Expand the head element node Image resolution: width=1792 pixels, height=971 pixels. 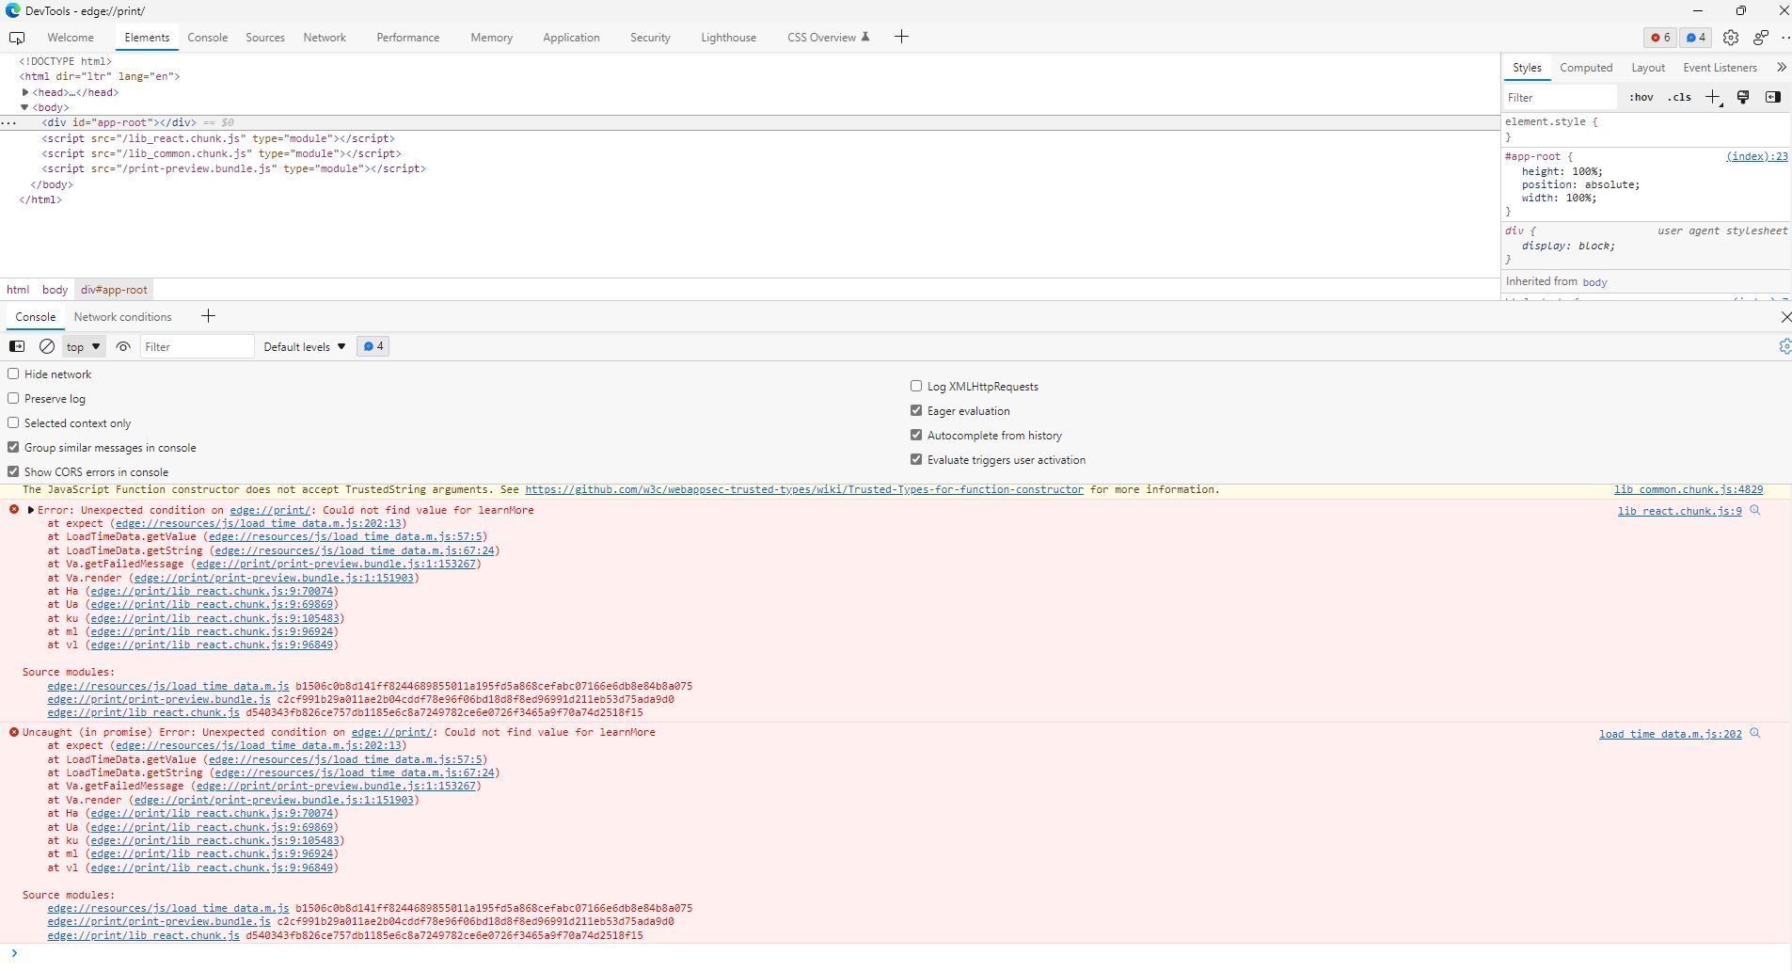click(x=25, y=92)
